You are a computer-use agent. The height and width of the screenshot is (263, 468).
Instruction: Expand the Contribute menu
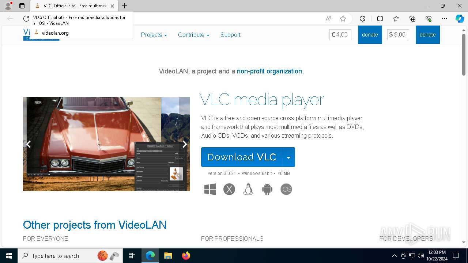(x=194, y=35)
